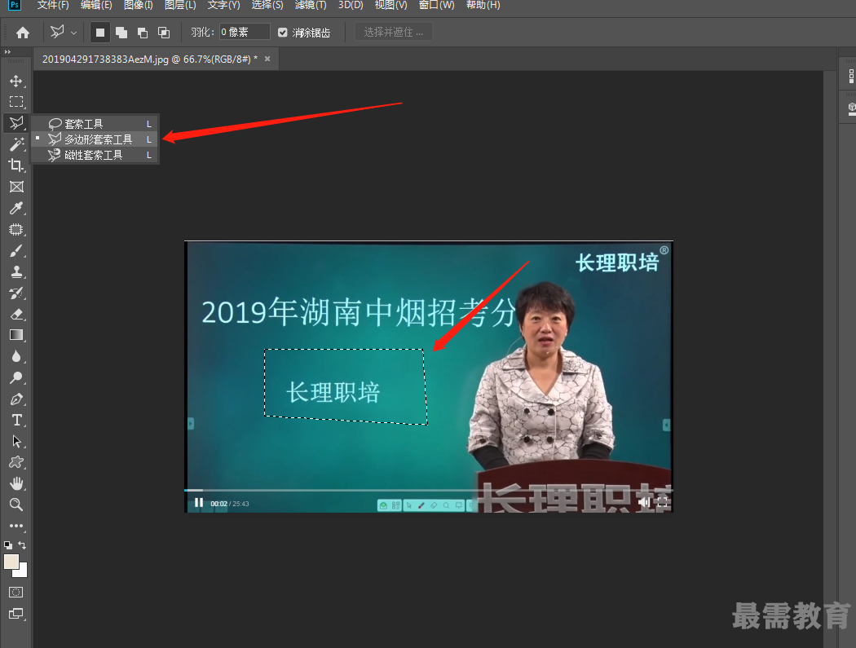This screenshot has width=856, height=648.
Task: Select the Custom Shape tool
Action: 15,462
